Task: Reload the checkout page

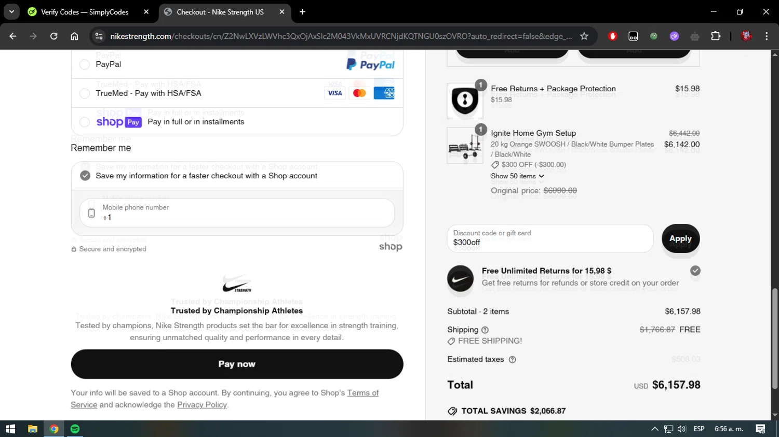Action: 53,36
